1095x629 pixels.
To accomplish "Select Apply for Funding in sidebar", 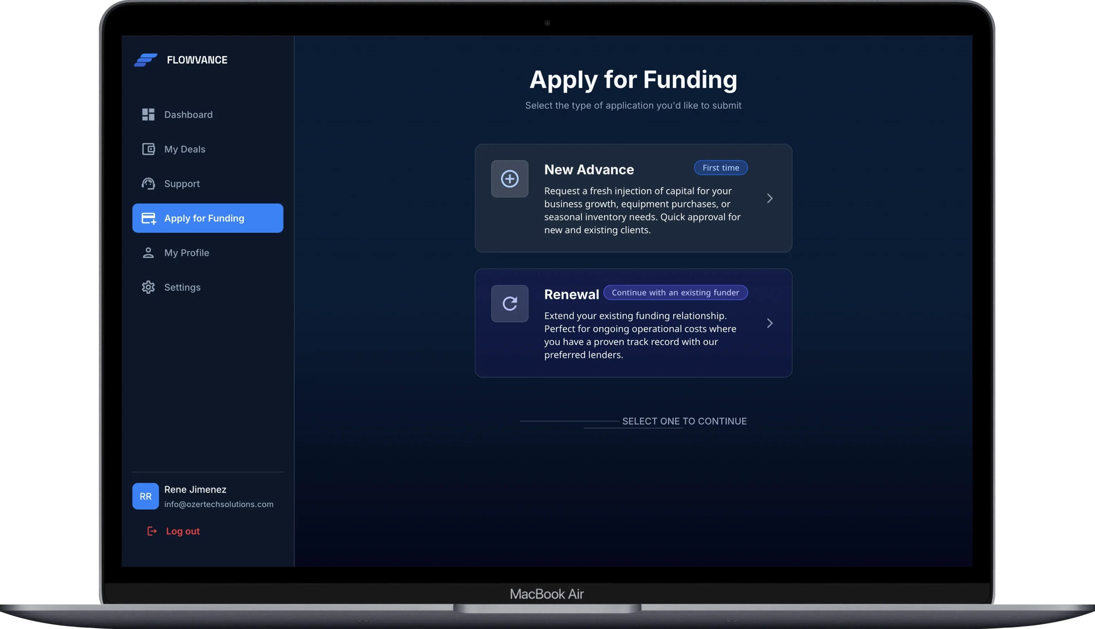I will tap(208, 218).
